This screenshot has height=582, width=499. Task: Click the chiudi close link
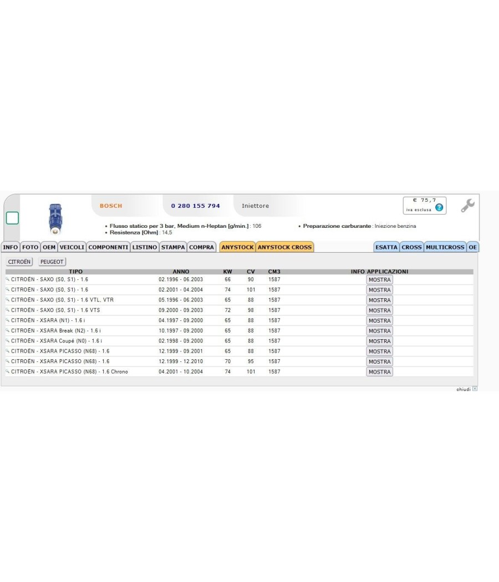pyautogui.click(x=464, y=389)
